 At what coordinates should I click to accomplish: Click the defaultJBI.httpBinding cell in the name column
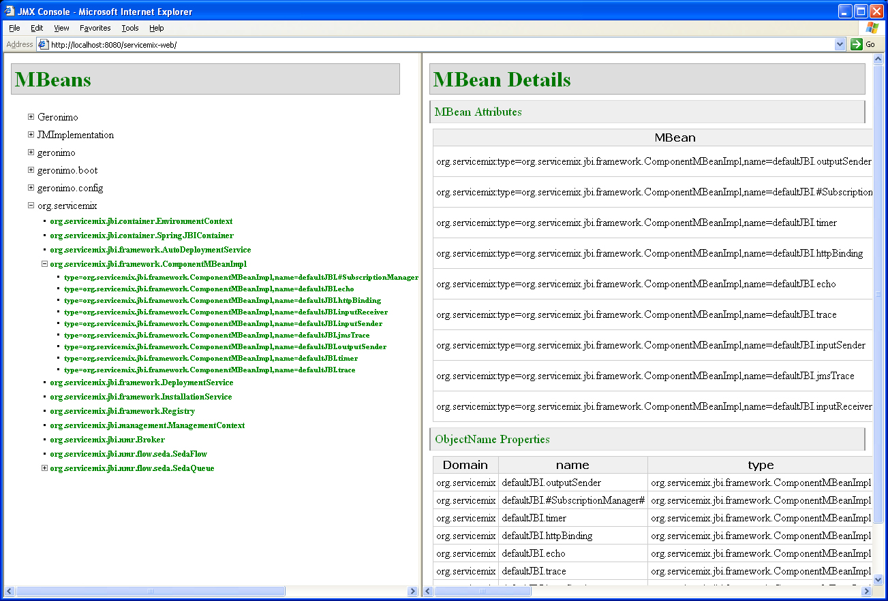(572, 536)
